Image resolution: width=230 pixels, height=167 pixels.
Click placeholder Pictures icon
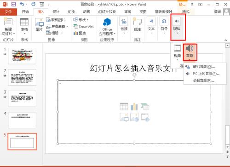click(124, 117)
